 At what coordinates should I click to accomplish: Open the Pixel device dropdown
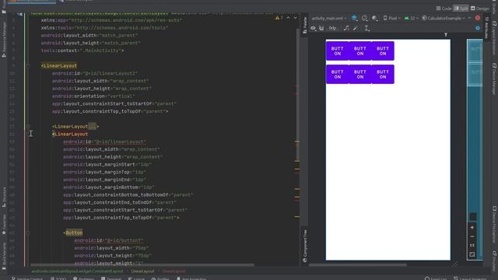pyautogui.click(x=391, y=18)
